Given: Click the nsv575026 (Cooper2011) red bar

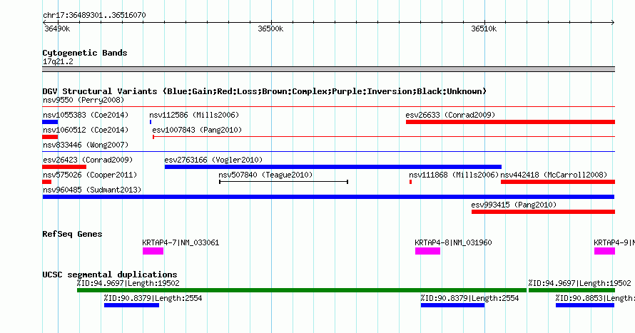Looking at the screenshot, I should (x=47, y=182).
